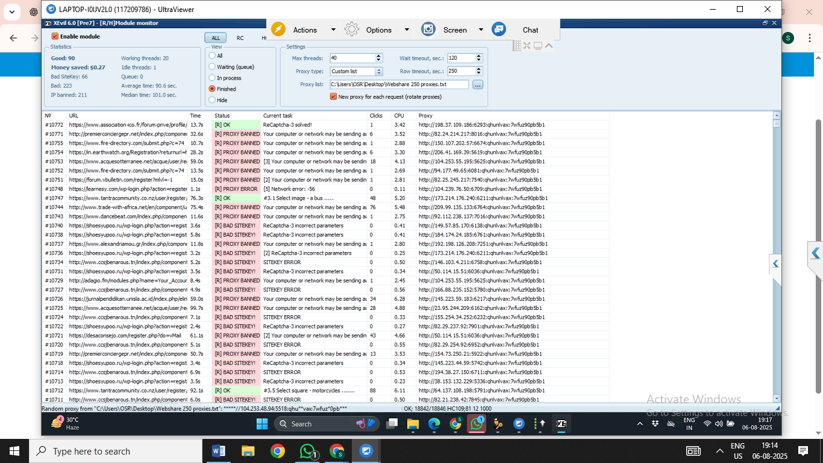Image resolution: width=823 pixels, height=463 pixels.
Task: Open XEvil icon on remote taskbar
Action: point(561,424)
